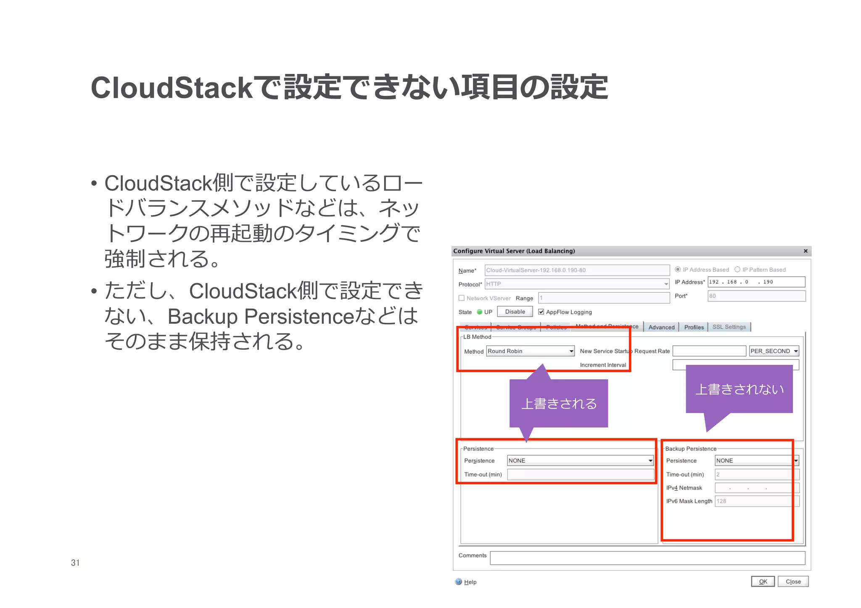Select IP Pattern Based radio button

click(x=737, y=270)
